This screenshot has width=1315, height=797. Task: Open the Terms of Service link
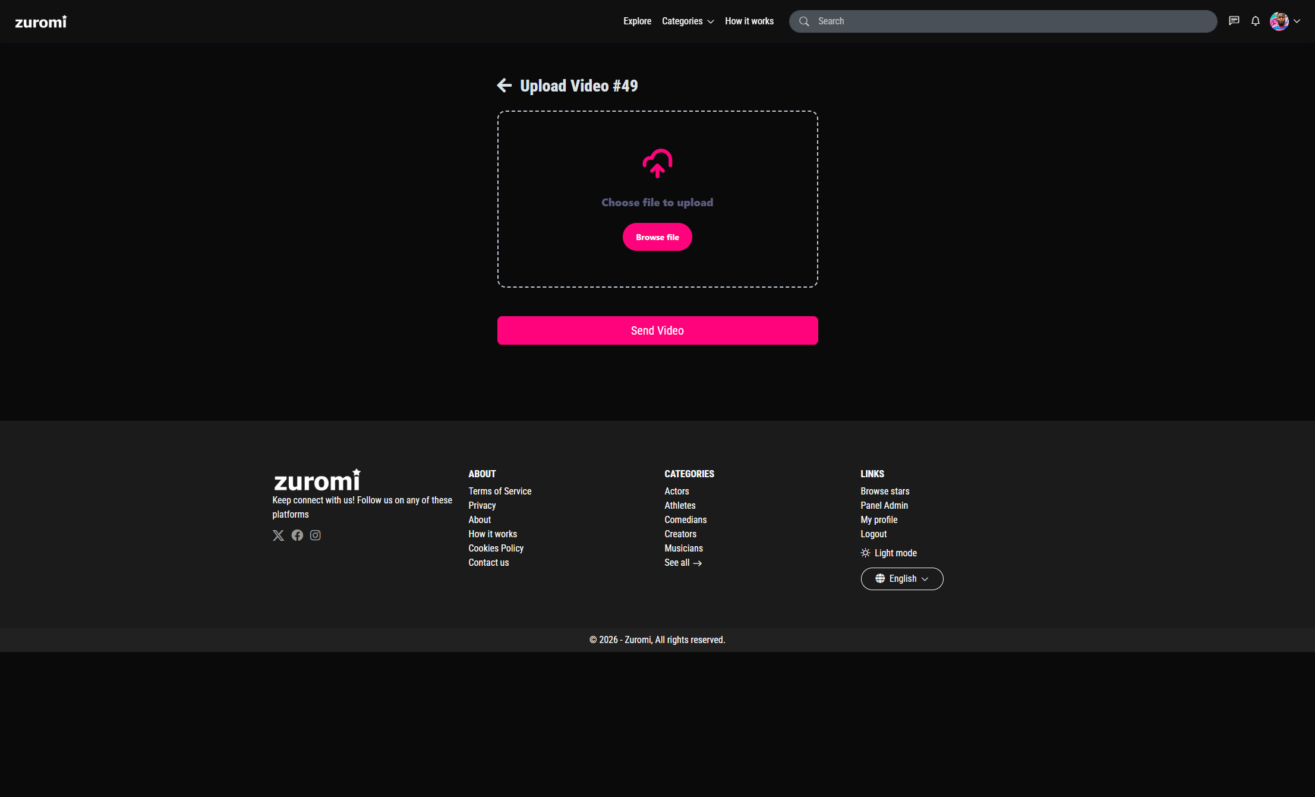point(500,492)
